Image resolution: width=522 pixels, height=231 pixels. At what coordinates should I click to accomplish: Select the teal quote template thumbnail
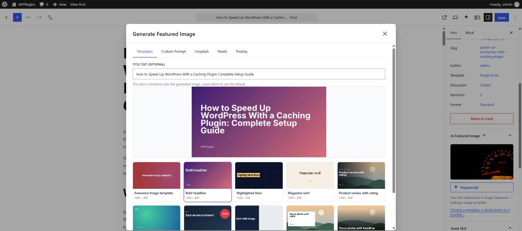tap(156, 218)
